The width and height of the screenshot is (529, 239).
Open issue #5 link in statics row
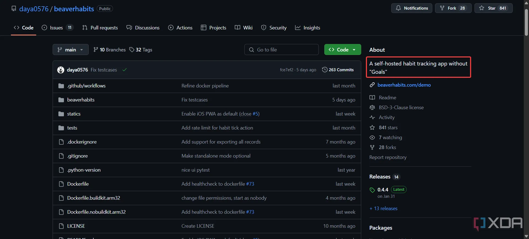tap(255, 114)
